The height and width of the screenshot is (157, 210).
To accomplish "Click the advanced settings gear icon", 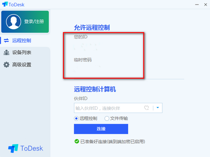I will click(x=6, y=65).
